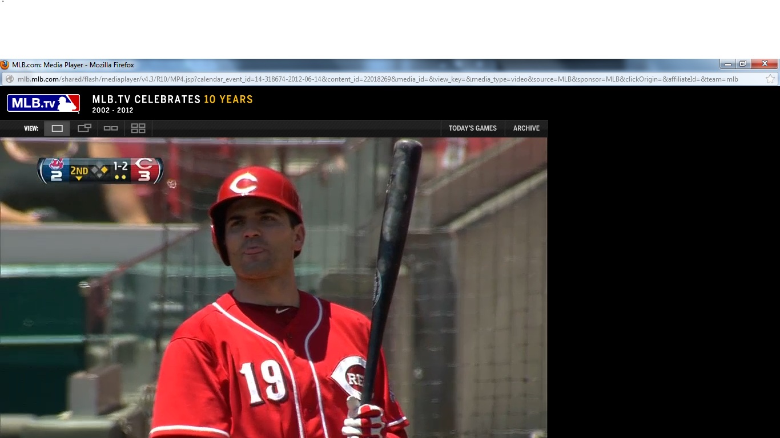Viewport: 780px width, 438px height.
Task: Click the 'VIEW:' label
Action: 31,128
